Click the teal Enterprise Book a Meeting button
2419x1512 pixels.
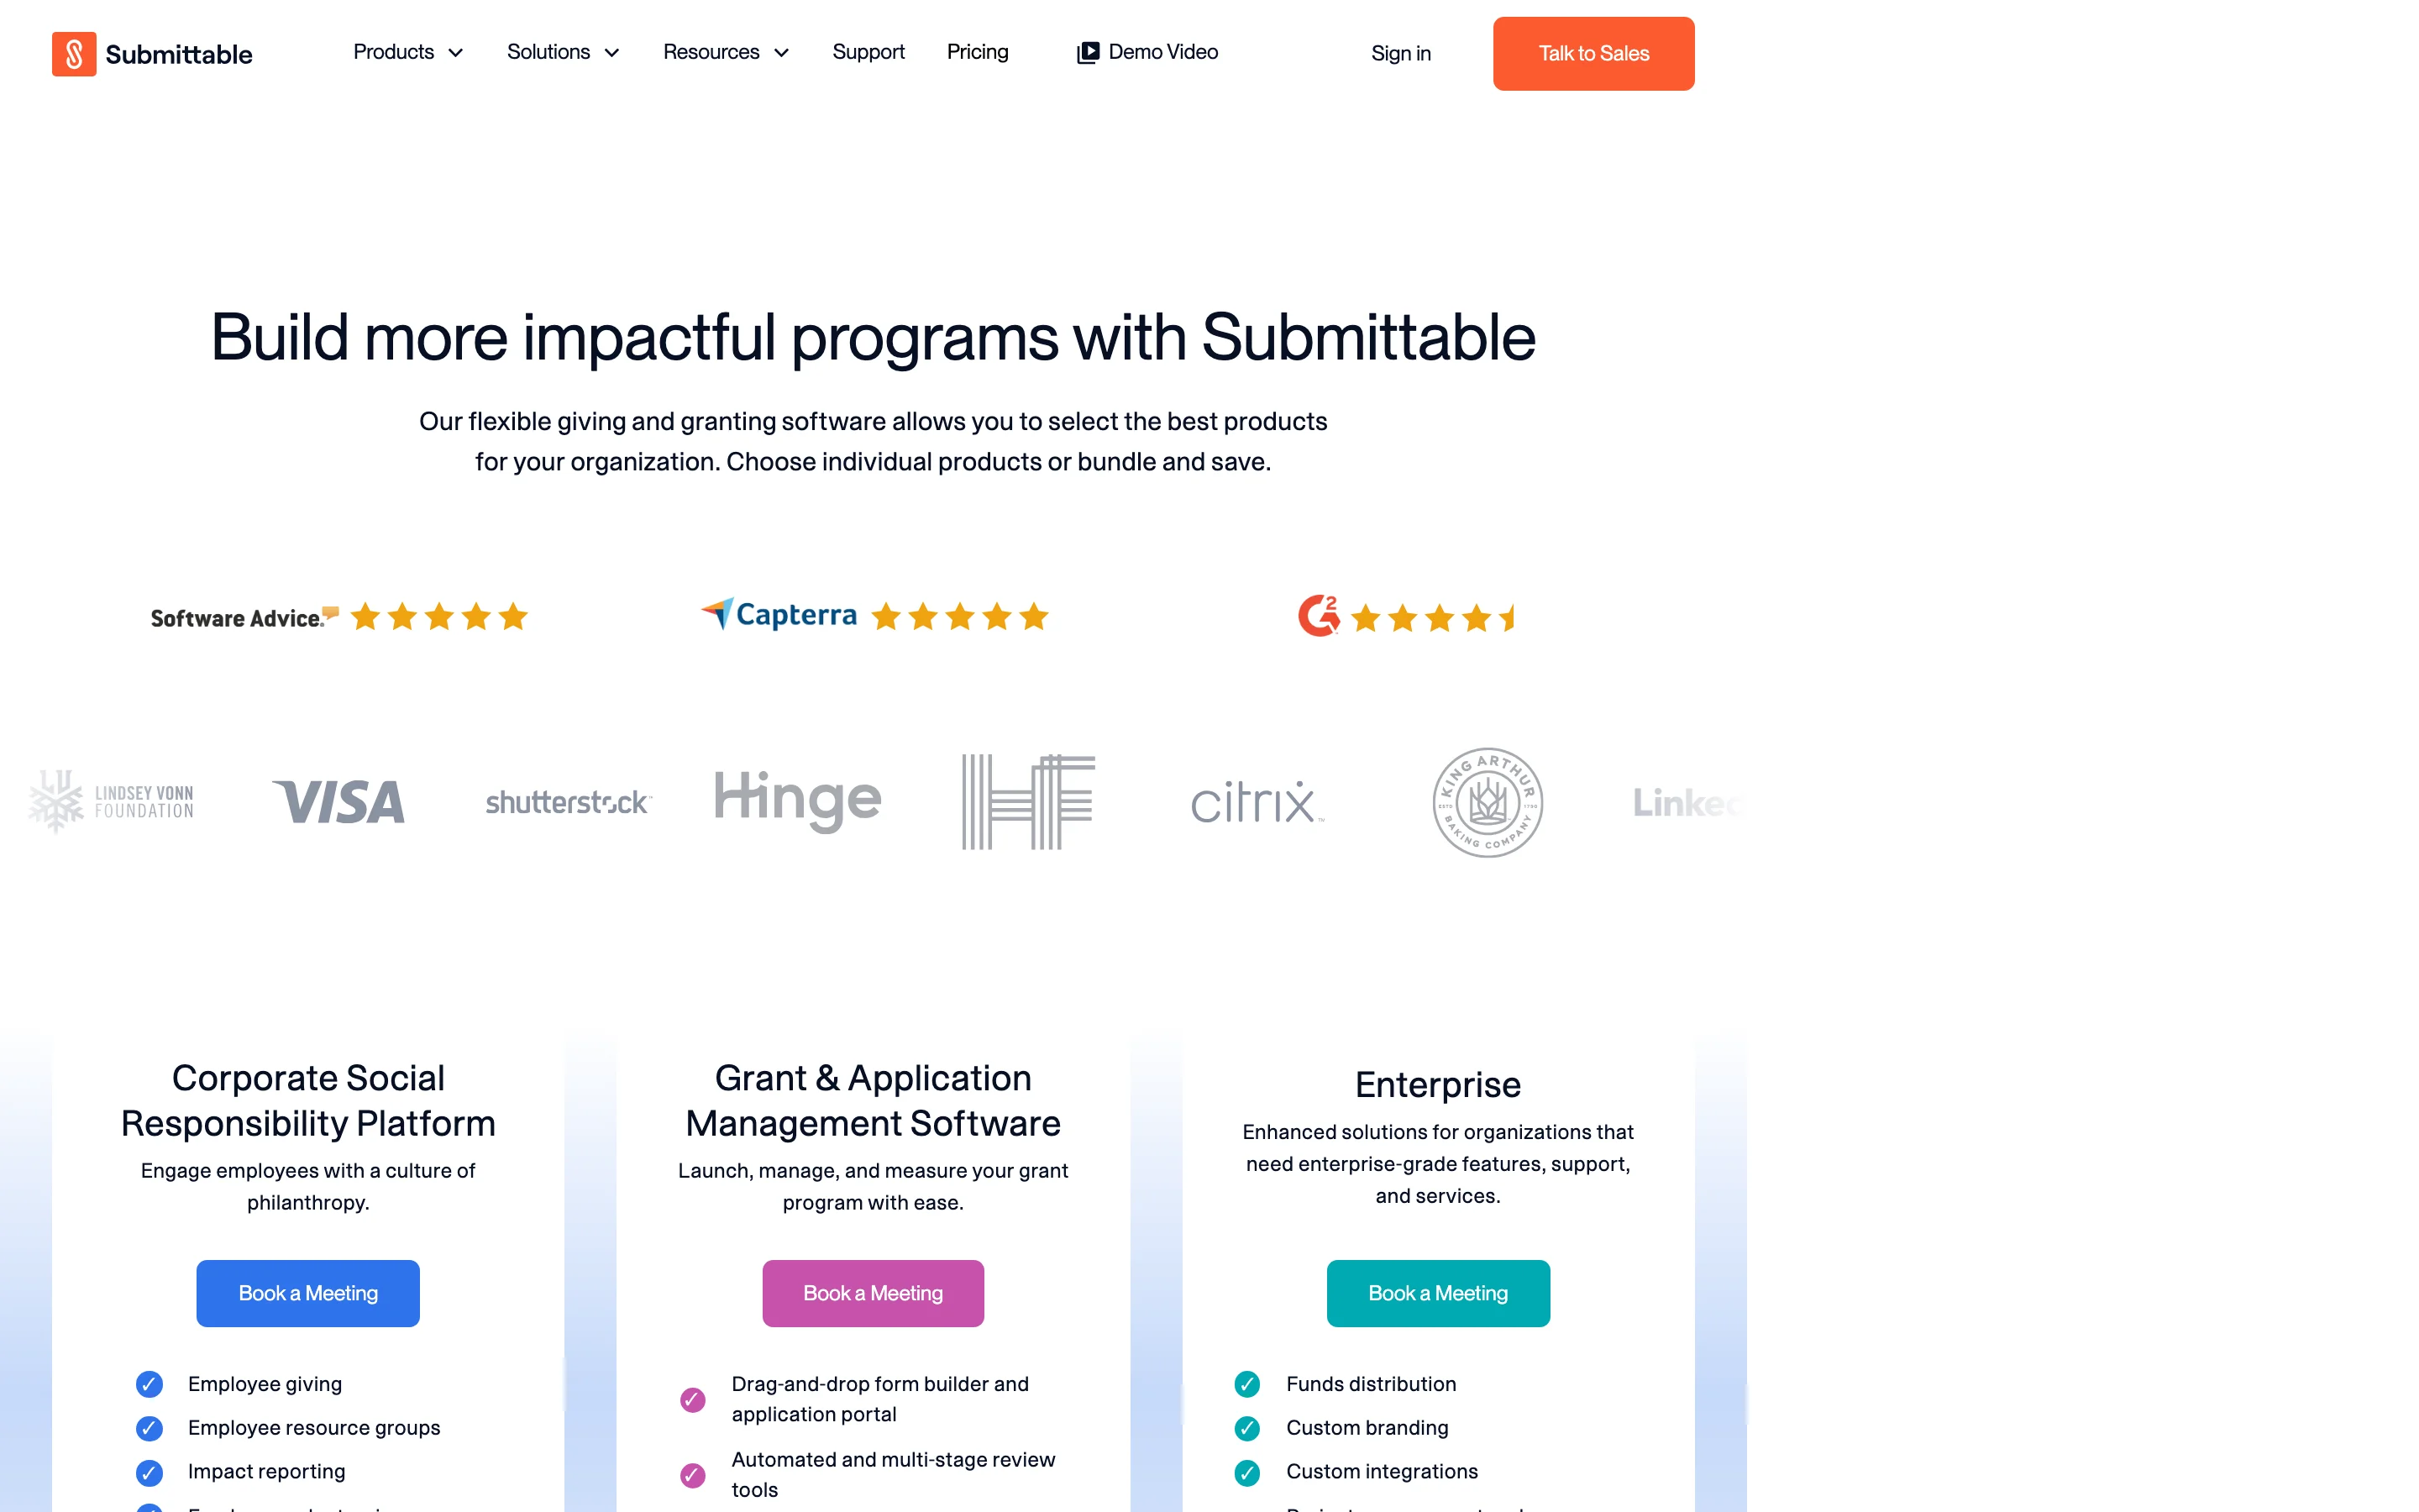pos(1437,1293)
